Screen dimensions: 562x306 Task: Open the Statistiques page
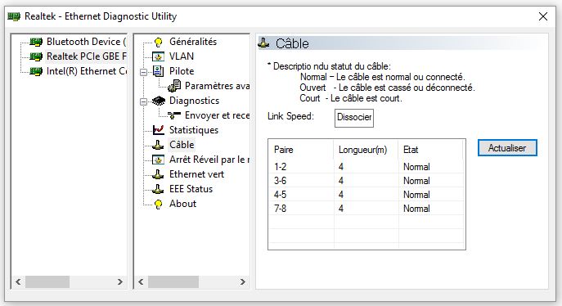pos(194,130)
